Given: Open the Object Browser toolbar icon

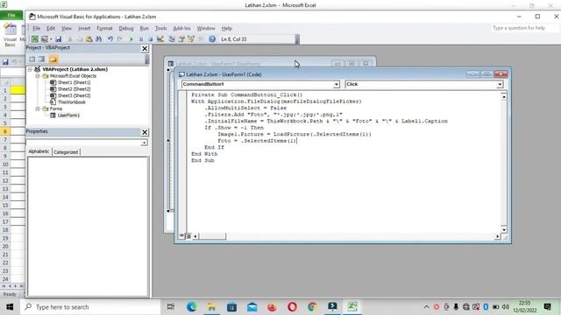Looking at the screenshot, I should coord(191,38).
